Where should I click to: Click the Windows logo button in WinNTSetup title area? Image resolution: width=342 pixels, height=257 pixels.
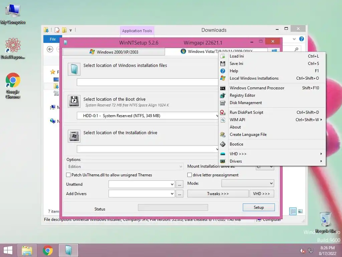coord(274,51)
